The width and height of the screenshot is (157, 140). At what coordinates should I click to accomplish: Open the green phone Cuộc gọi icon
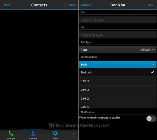tap(11, 133)
